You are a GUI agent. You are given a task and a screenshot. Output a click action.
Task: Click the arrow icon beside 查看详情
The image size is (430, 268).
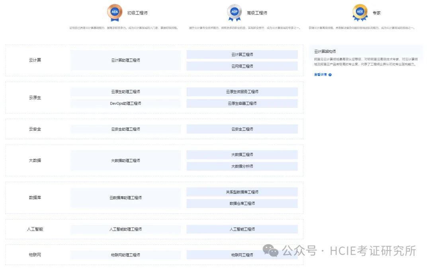pos(330,75)
